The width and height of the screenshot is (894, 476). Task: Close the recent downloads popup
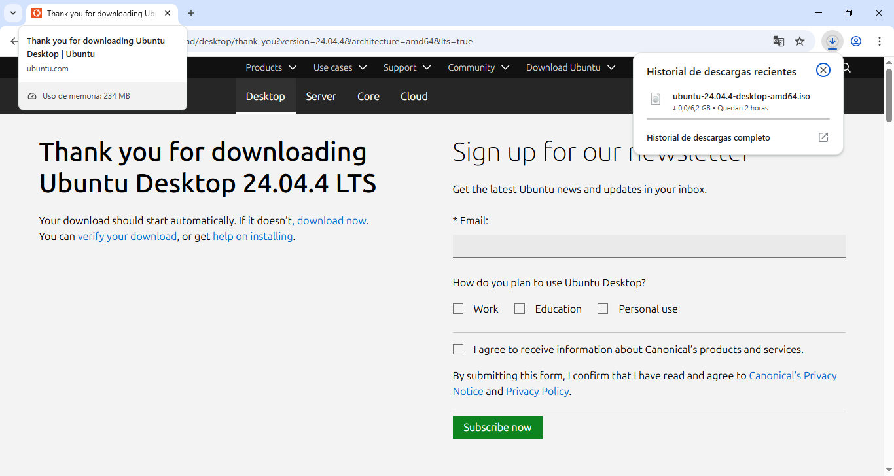pyautogui.click(x=823, y=70)
